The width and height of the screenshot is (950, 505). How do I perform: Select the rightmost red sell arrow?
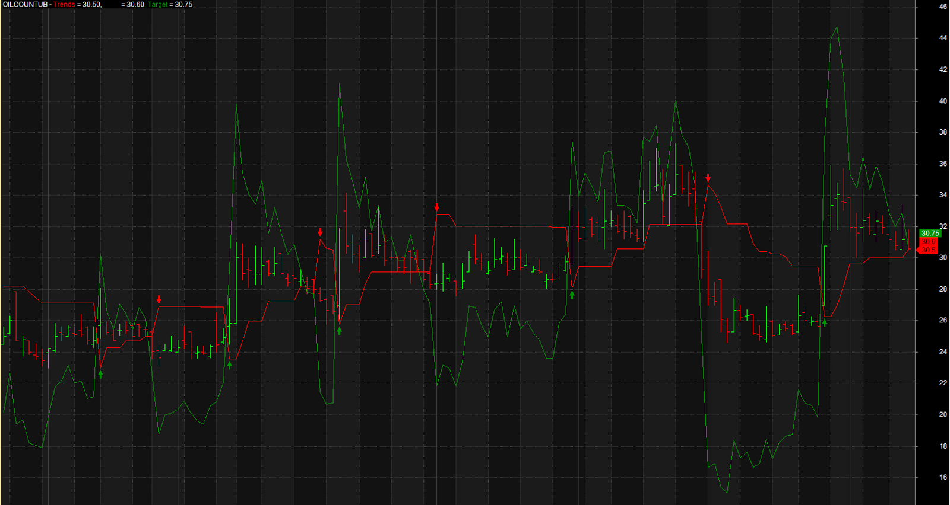click(708, 178)
